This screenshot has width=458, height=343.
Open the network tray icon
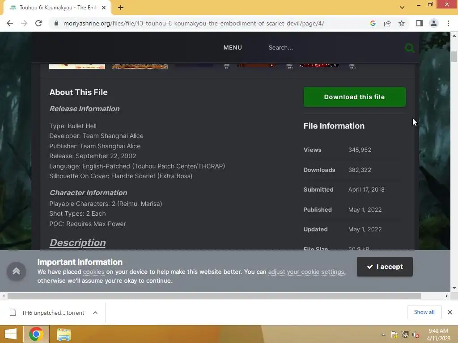point(405,335)
